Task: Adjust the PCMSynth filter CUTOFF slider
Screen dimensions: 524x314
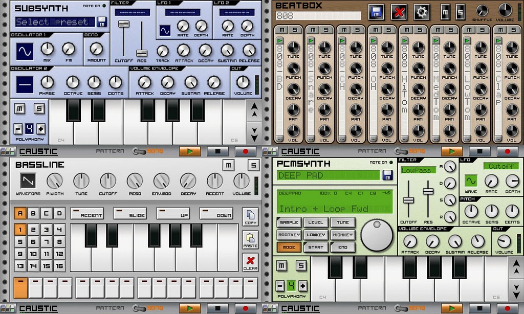Action: (x=408, y=199)
